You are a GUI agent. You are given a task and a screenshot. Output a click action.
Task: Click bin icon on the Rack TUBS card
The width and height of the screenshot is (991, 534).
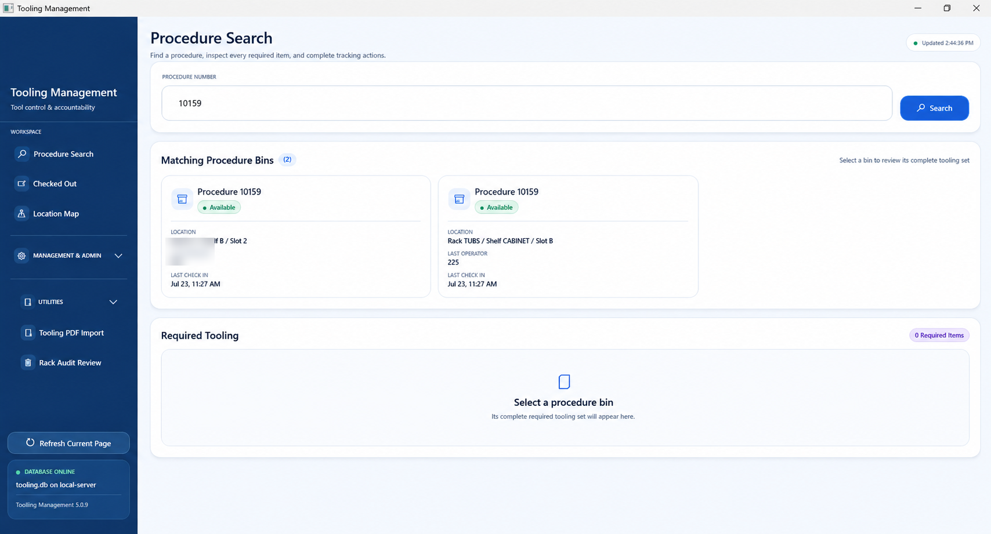click(459, 199)
